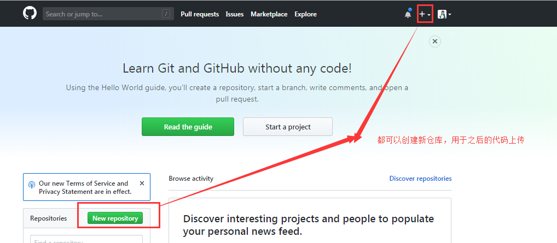Click the slash shortcut key icon in search
Viewport: 557px width, 243px height.
point(166,14)
